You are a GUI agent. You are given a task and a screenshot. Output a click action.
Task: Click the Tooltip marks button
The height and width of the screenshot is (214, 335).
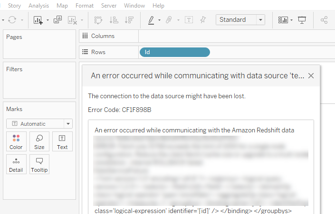point(39,164)
